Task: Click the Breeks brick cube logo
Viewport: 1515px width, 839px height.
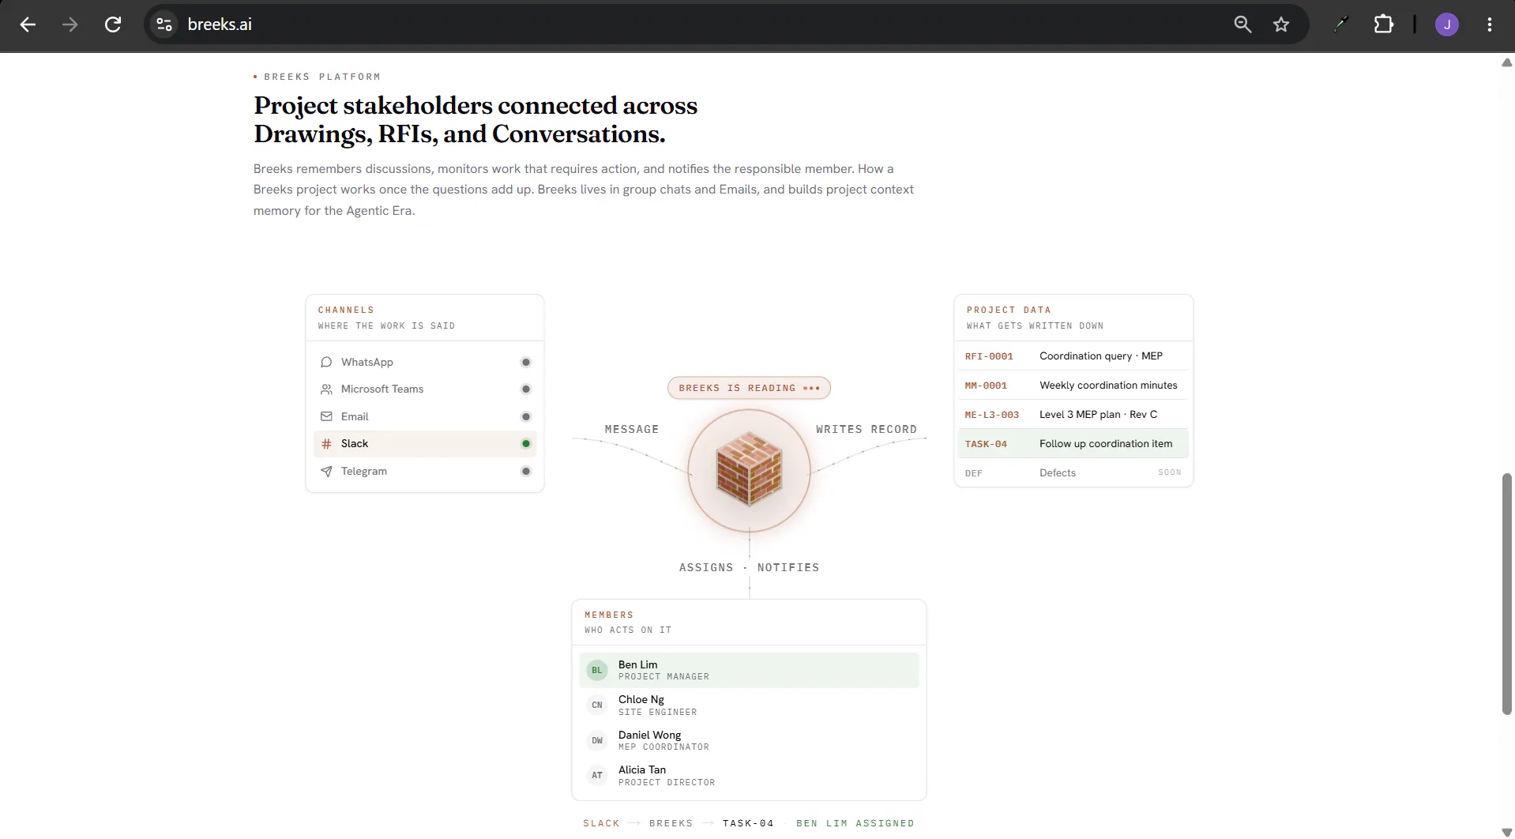Action: click(749, 469)
